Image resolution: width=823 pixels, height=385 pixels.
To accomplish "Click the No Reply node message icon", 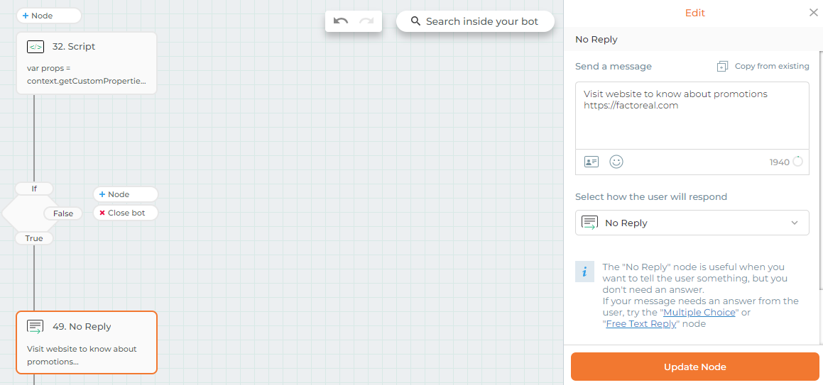I will (36, 327).
